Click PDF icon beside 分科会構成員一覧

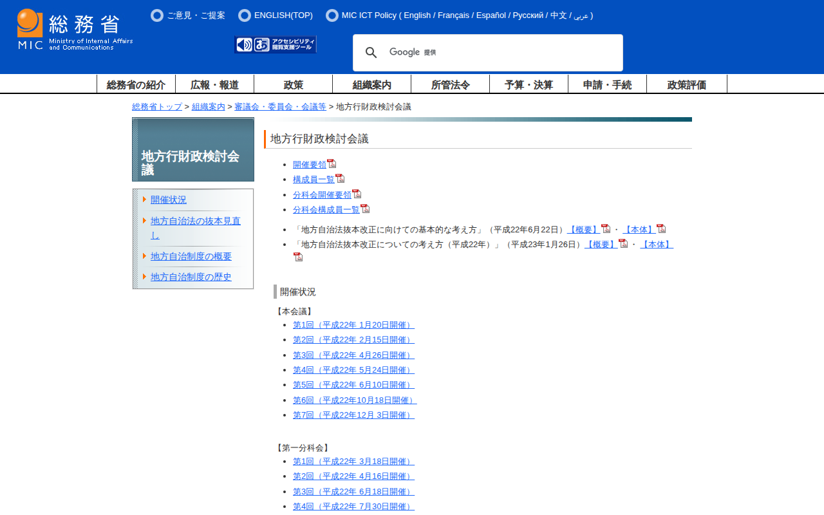click(365, 209)
